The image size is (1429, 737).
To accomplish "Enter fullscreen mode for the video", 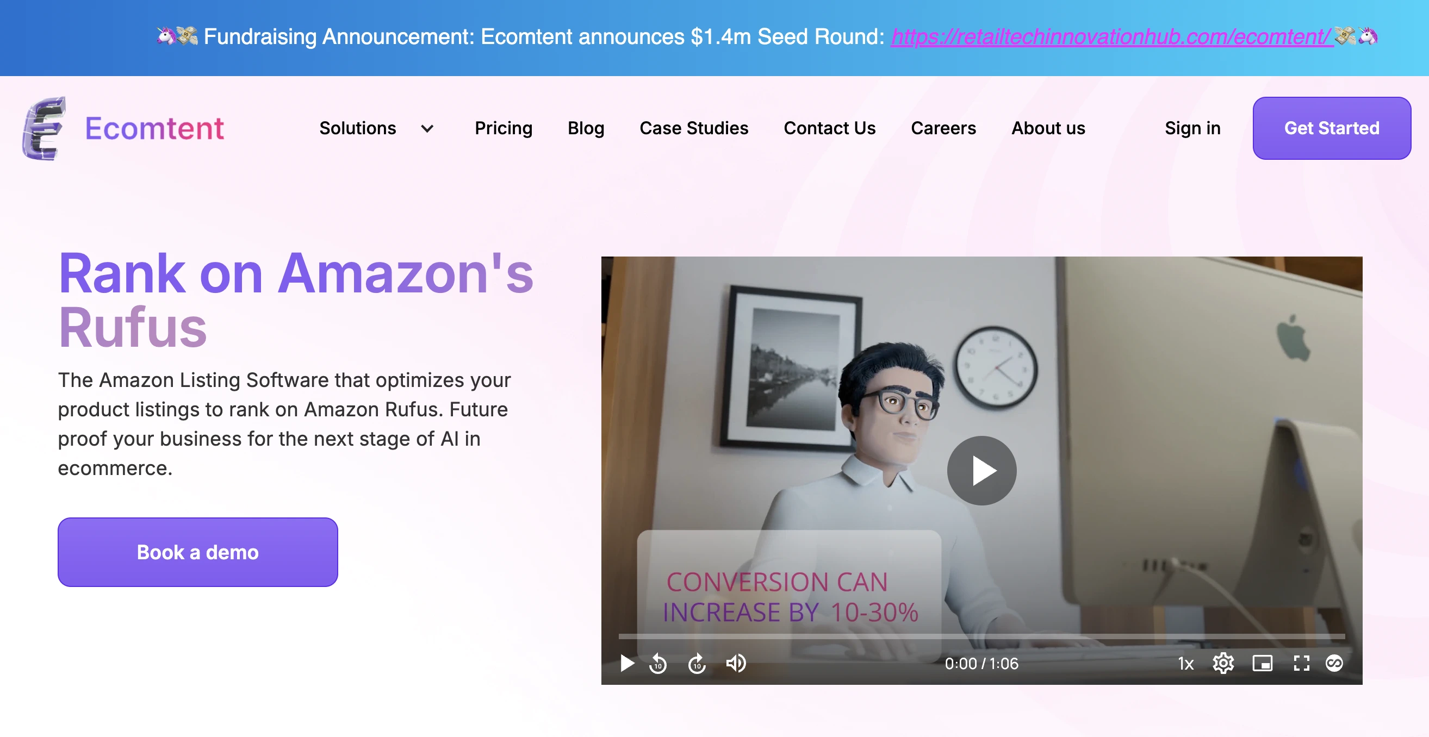I will tap(1301, 663).
